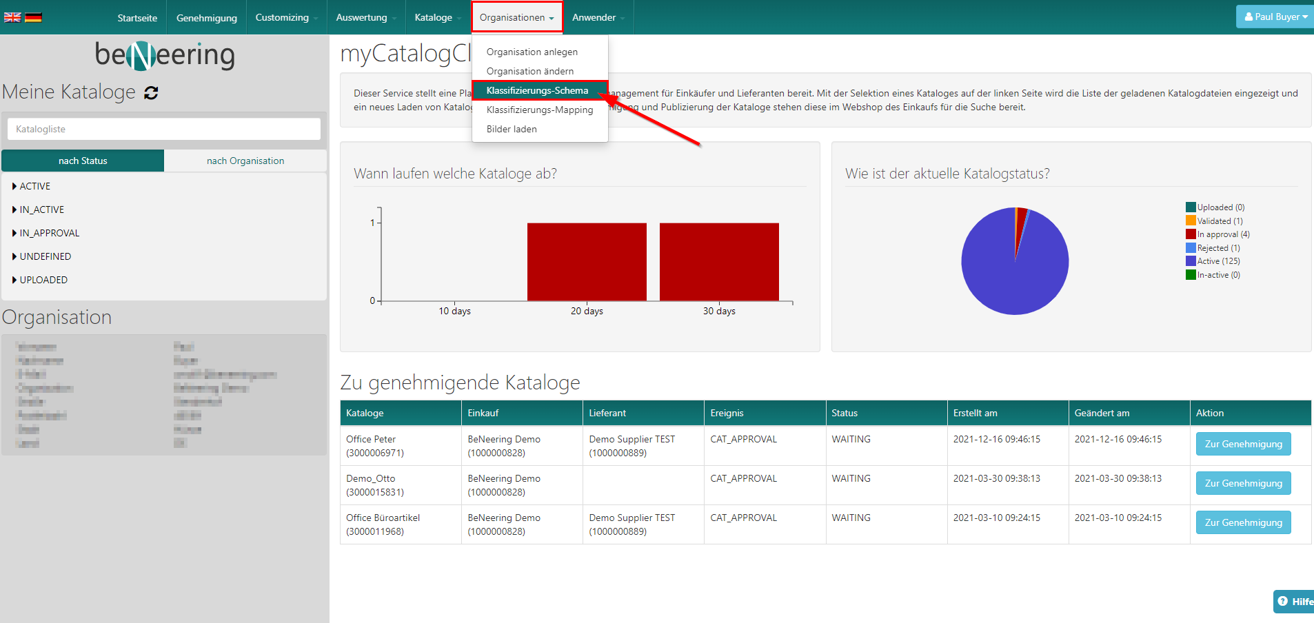Switch to nach Organisation tab
This screenshot has width=1314, height=623.
point(245,161)
